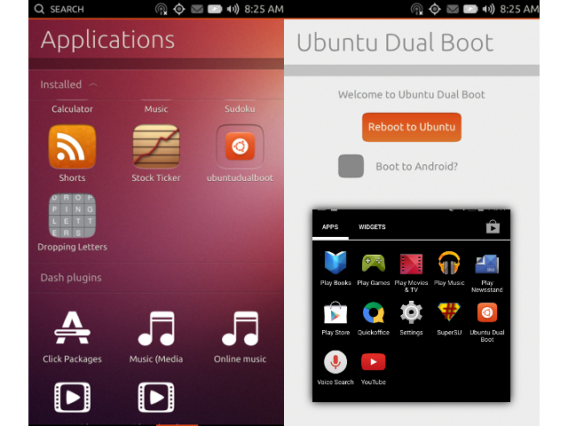Image resolution: width=568 pixels, height=426 pixels.
Task: Launch the SuperSU app
Action: (449, 312)
